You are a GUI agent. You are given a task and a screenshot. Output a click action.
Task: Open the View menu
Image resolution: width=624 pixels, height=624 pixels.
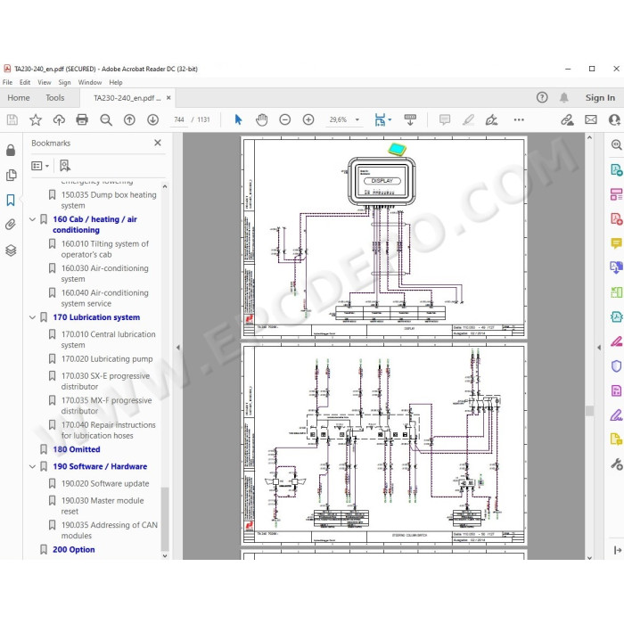pyautogui.click(x=45, y=82)
